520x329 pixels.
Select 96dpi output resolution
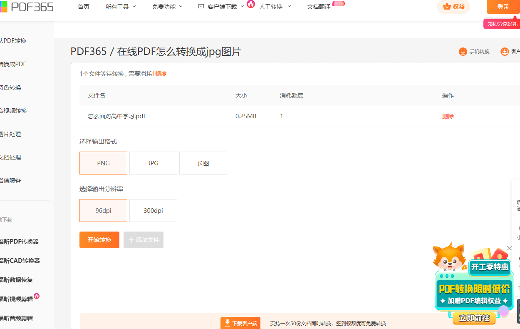coord(103,210)
